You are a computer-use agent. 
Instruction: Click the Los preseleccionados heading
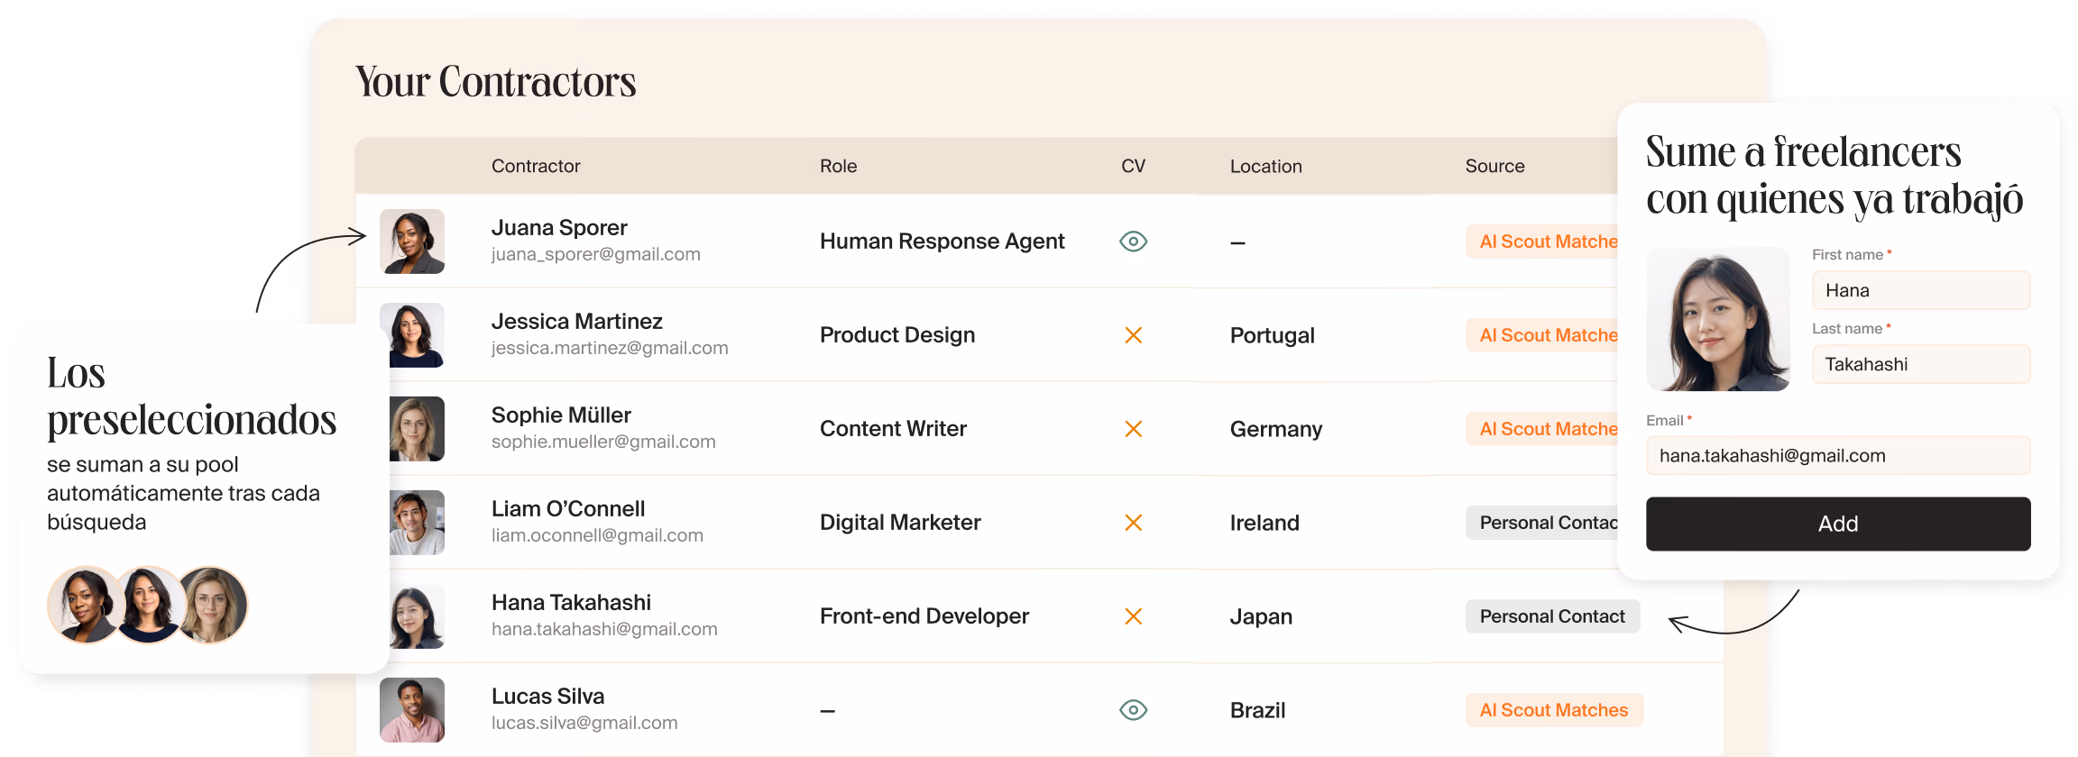click(192, 397)
